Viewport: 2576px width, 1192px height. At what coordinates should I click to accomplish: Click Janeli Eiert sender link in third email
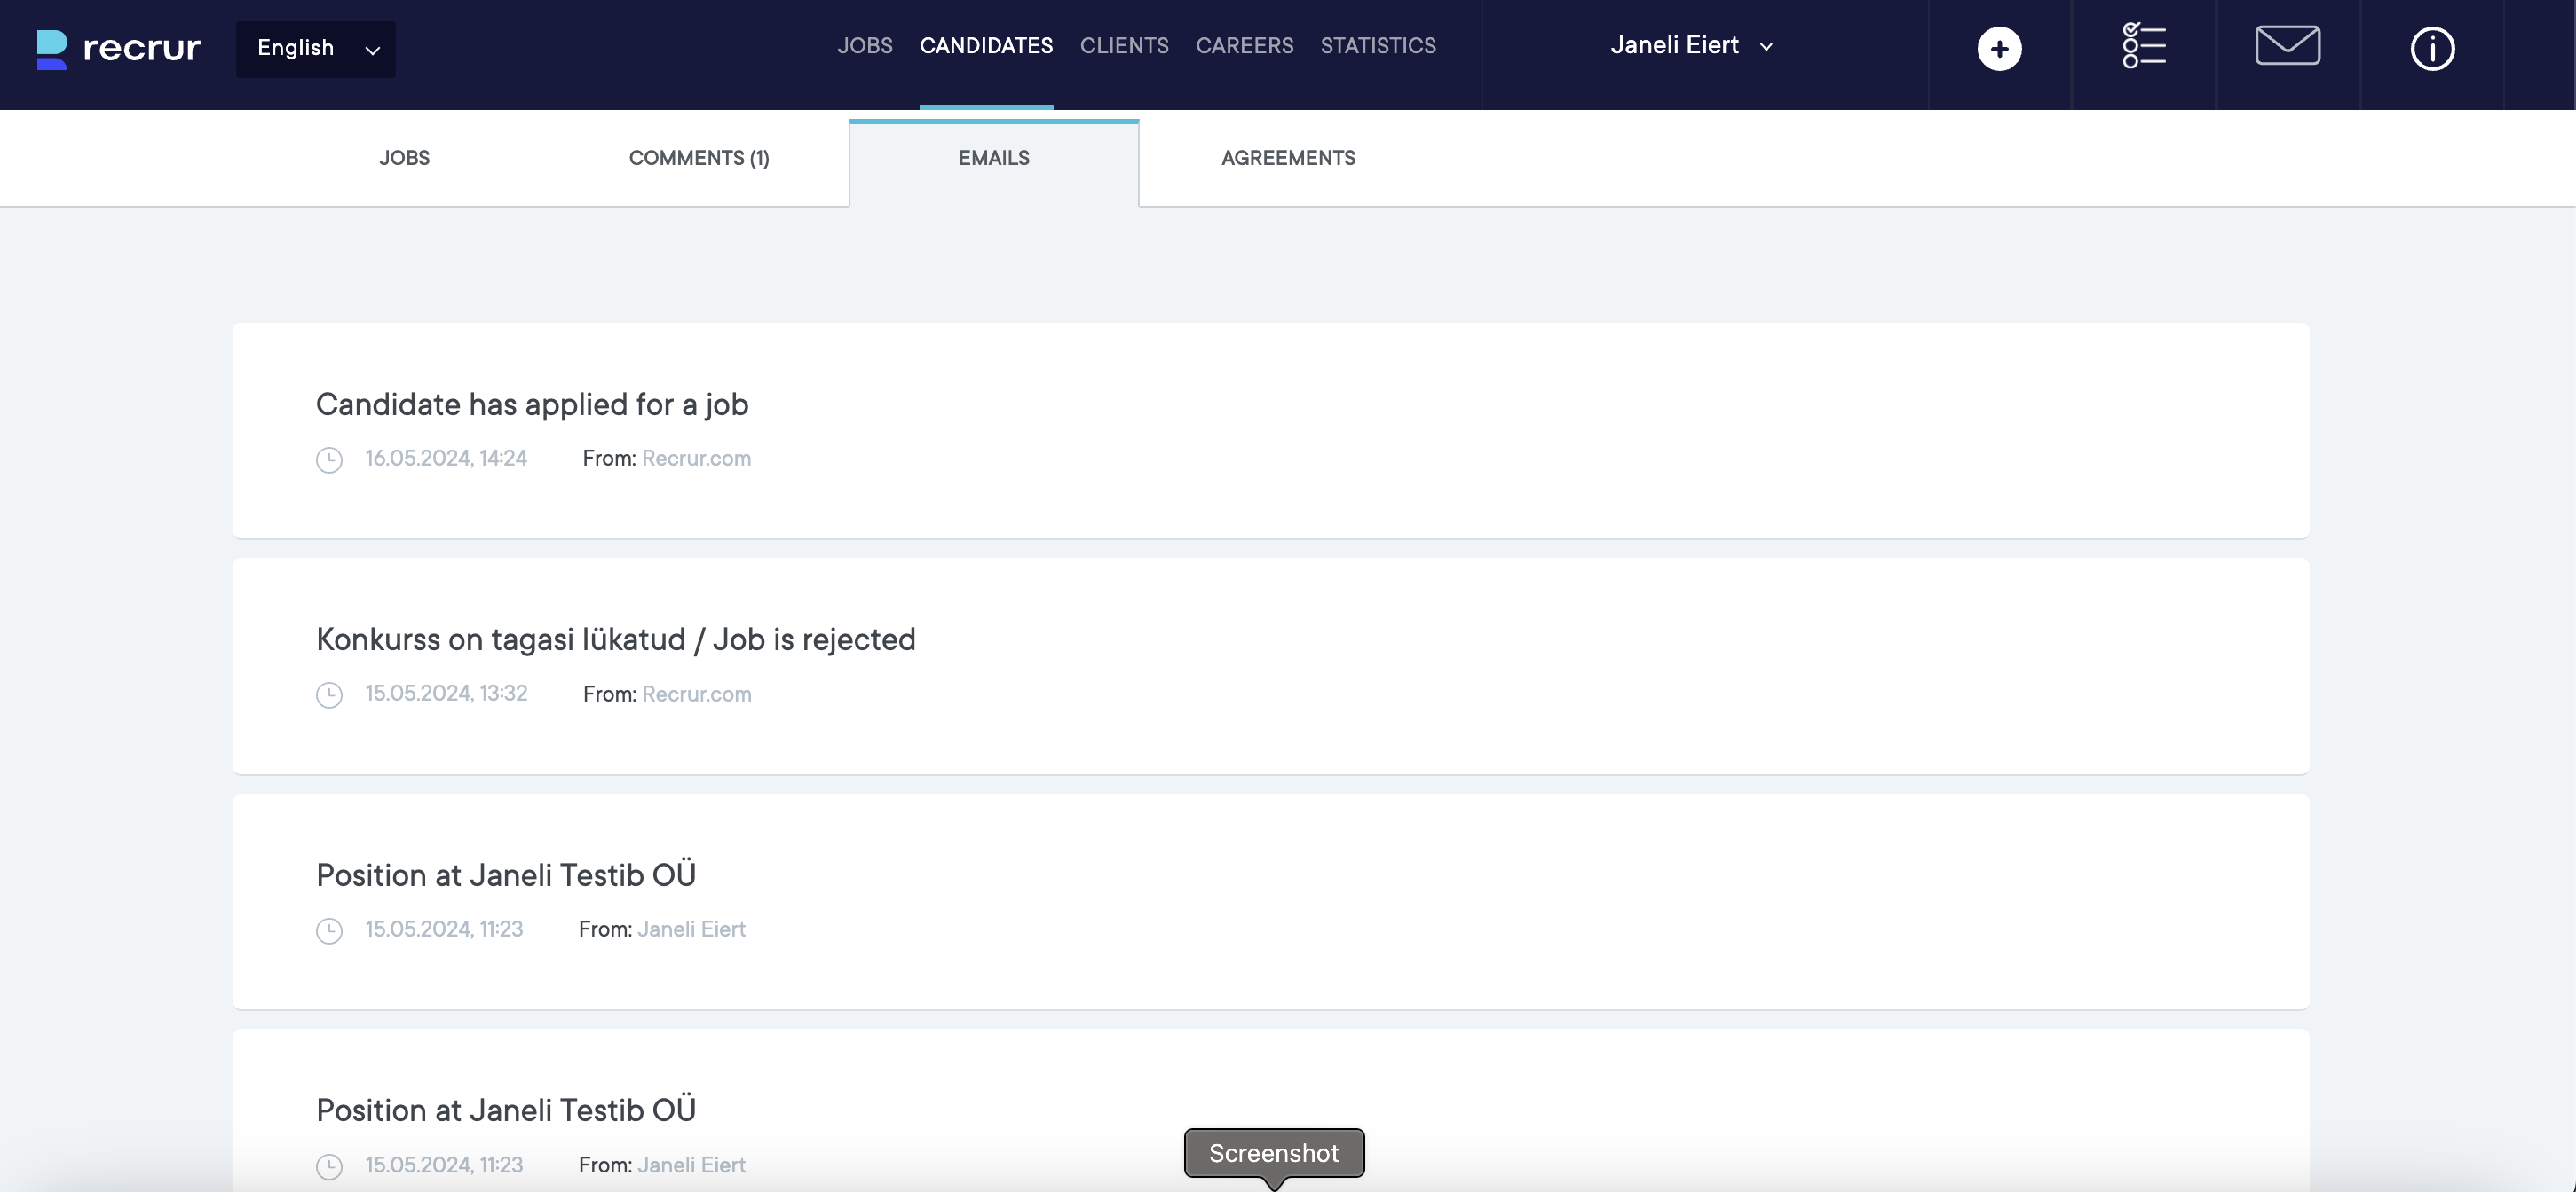coord(691,929)
